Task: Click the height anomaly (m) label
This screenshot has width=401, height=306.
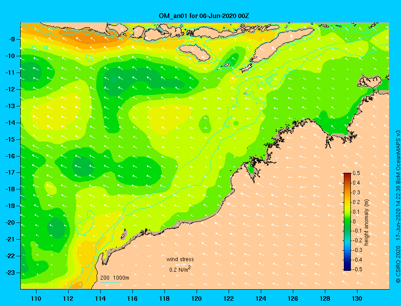Action: coord(366,222)
